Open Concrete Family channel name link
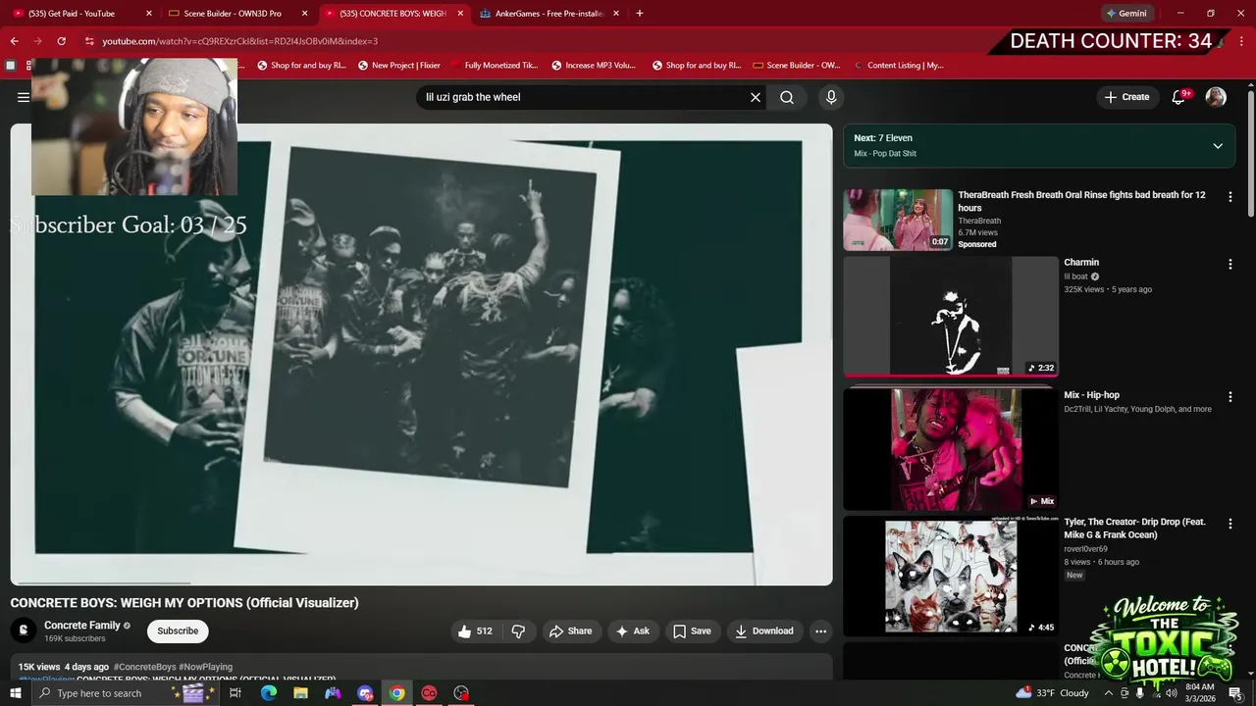This screenshot has width=1256, height=706. (82, 626)
